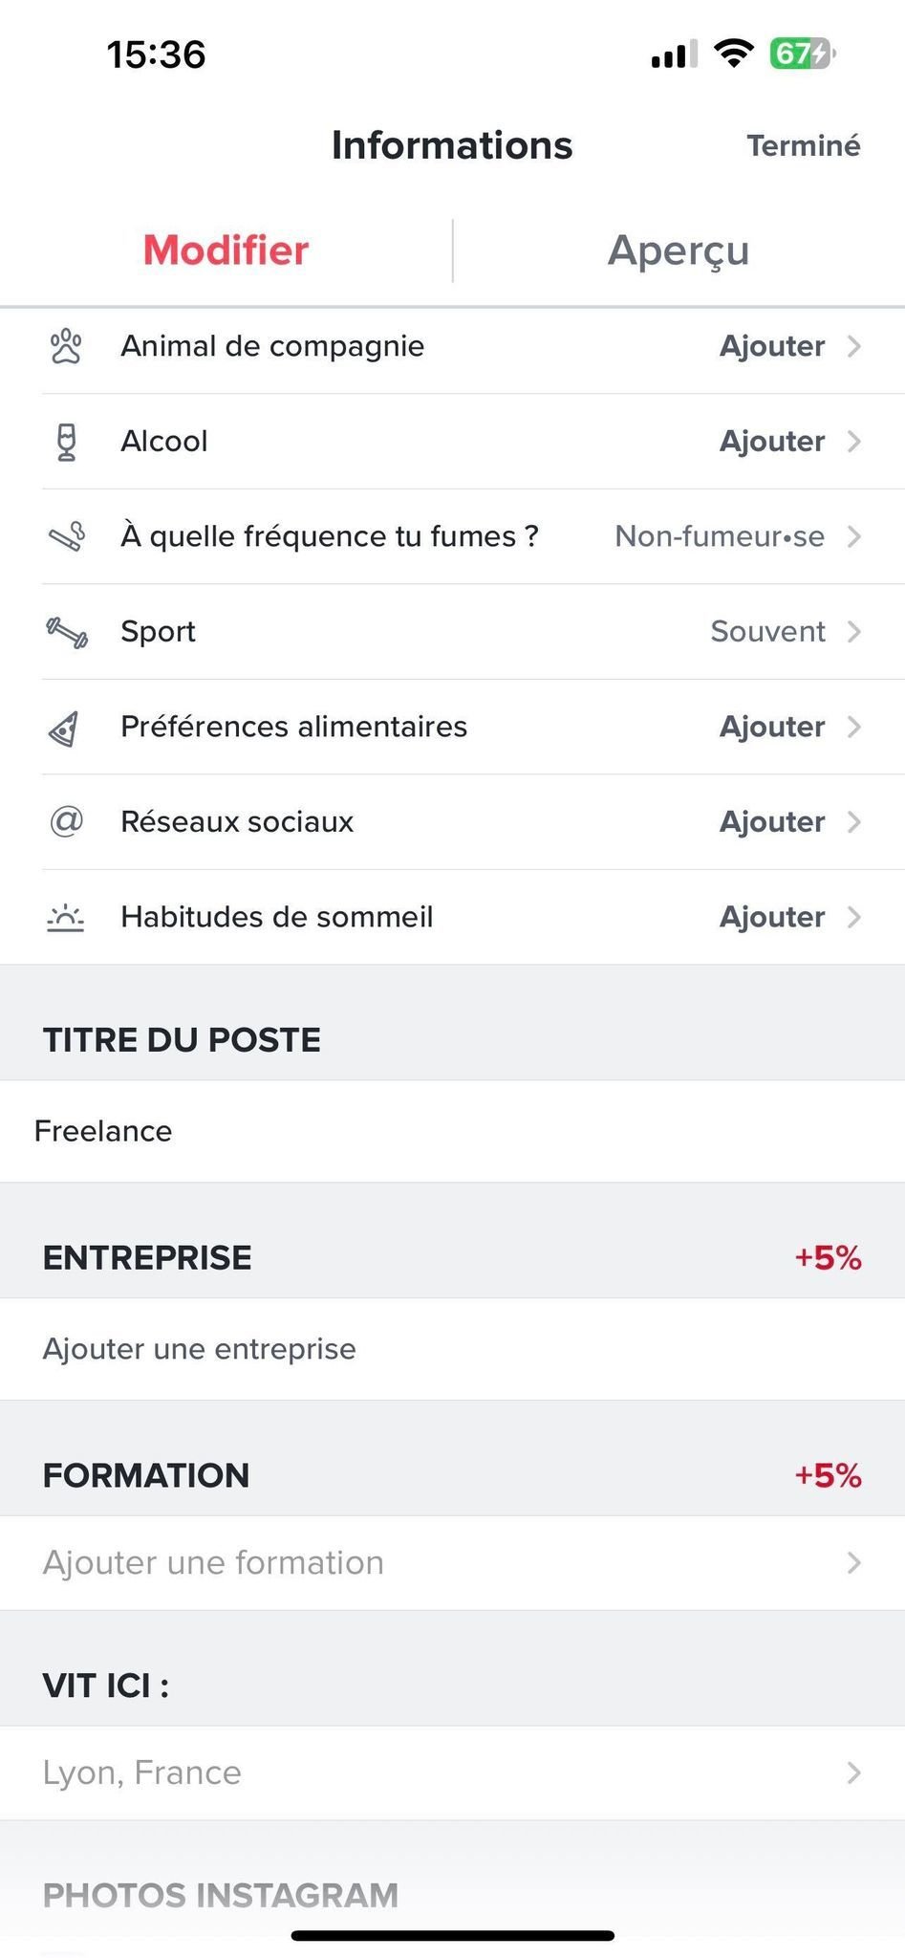The width and height of the screenshot is (905, 1958).
Task: Select the Modifier tab
Action: pos(226,250)
